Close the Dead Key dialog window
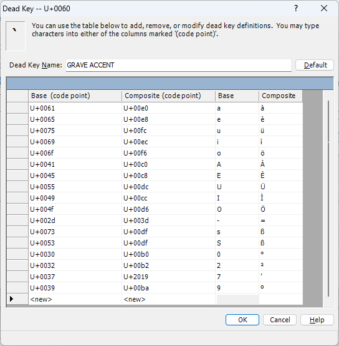 (x=324, y=8)
